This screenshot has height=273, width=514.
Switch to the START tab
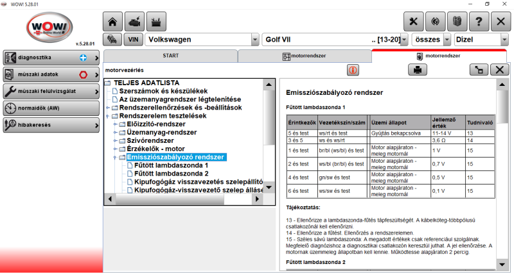[x=170, y=56]
